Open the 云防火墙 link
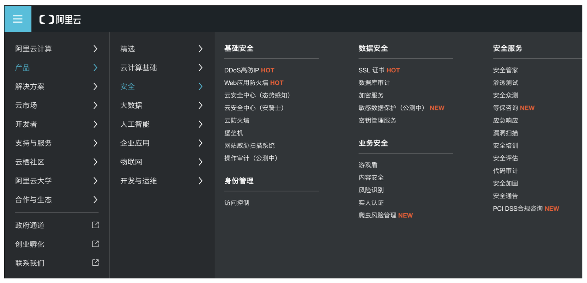 [x=237, y=120]
